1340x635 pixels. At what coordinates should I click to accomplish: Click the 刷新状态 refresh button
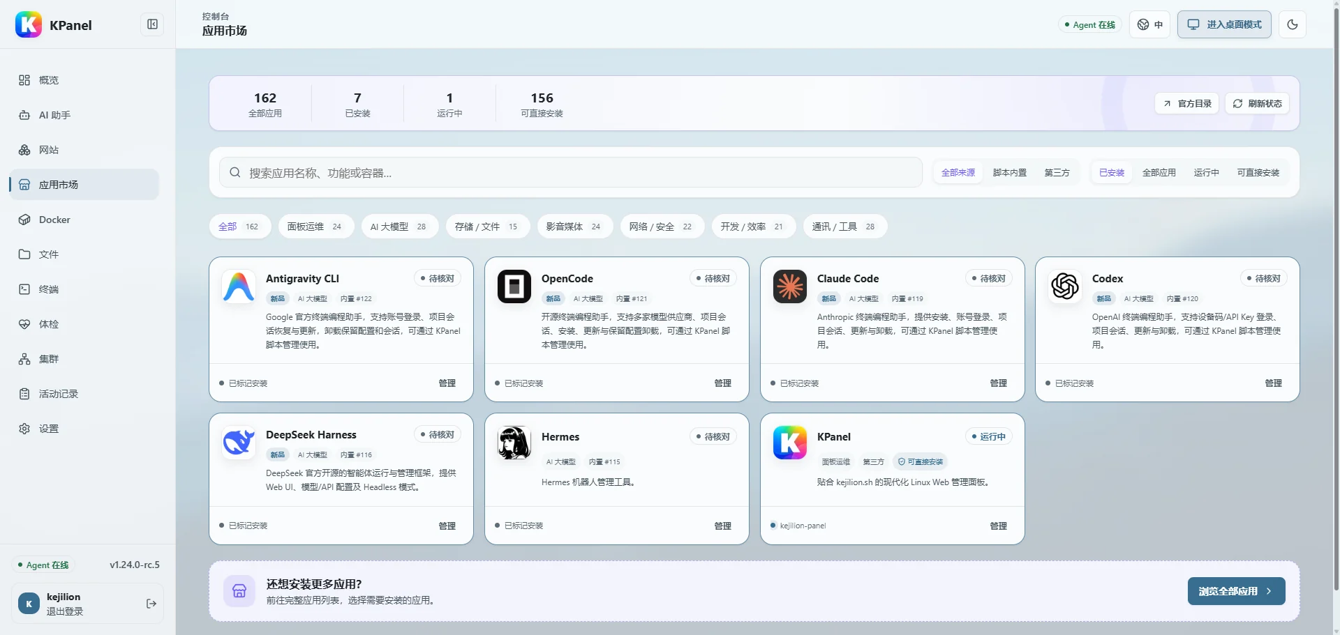[1257, 103]
